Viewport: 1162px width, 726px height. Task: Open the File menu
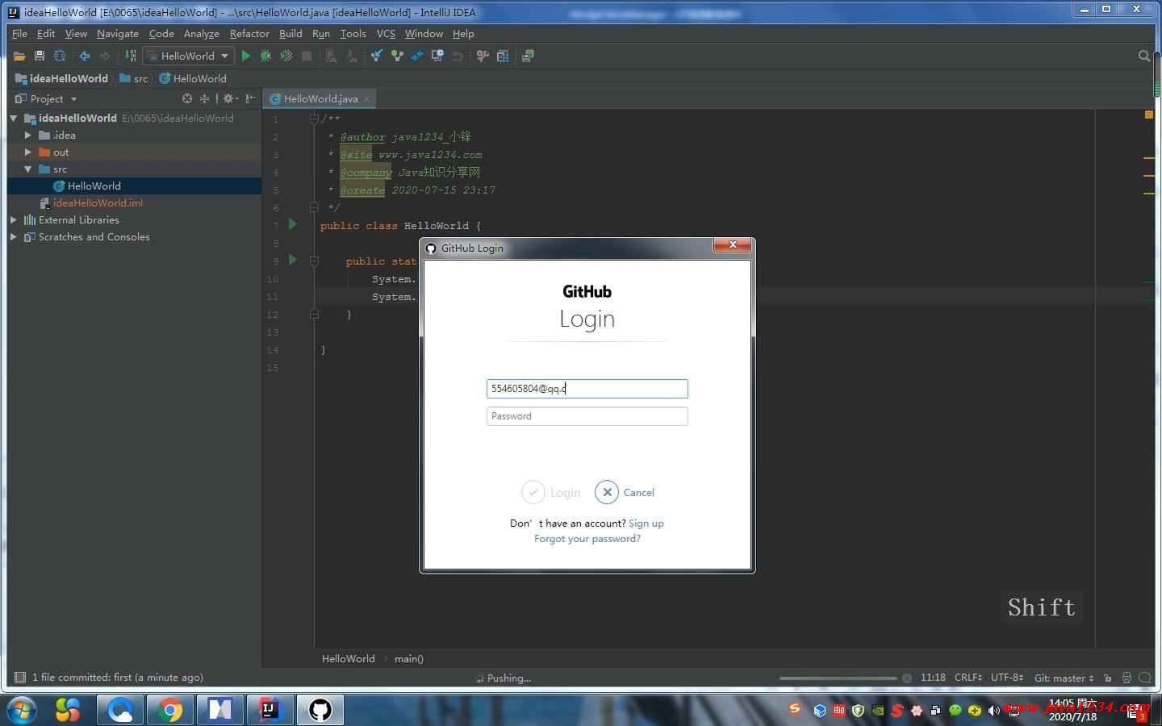point(19,34)
